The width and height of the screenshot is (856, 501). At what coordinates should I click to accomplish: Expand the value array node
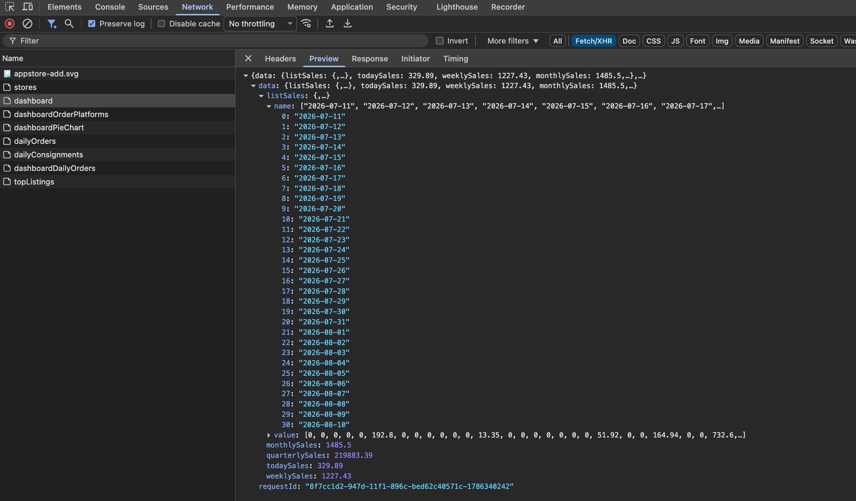[269, 435]
